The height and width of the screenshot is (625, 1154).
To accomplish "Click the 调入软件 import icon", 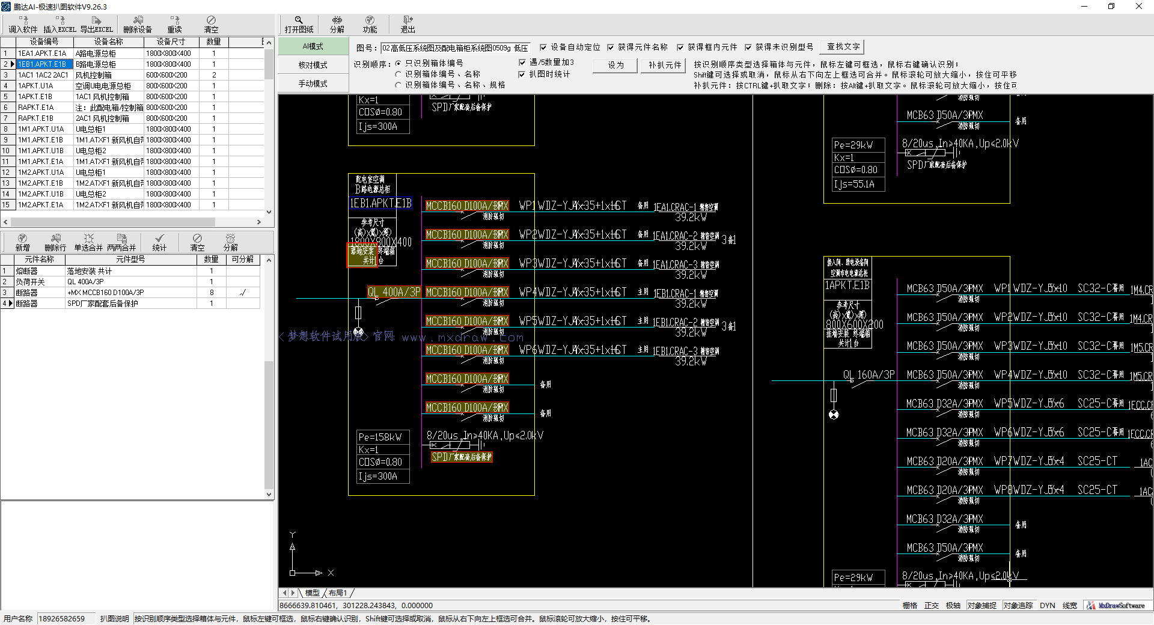I will pos(23,25).
